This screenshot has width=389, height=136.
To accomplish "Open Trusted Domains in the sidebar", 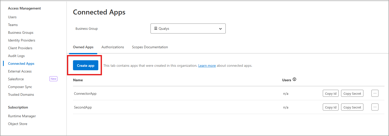I will (21, 94).
